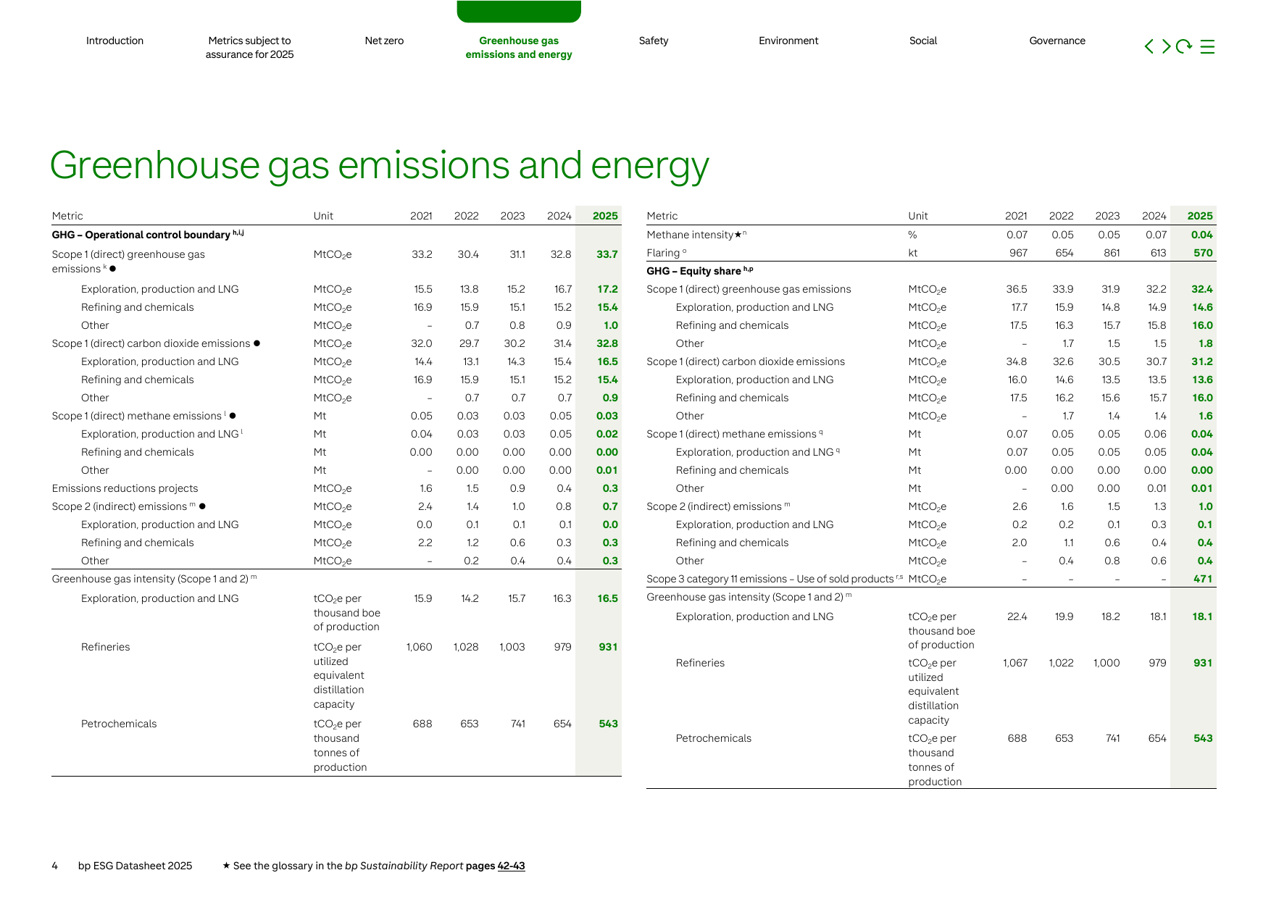
Task: Open the Introduction tab
Action: [114, 41]
